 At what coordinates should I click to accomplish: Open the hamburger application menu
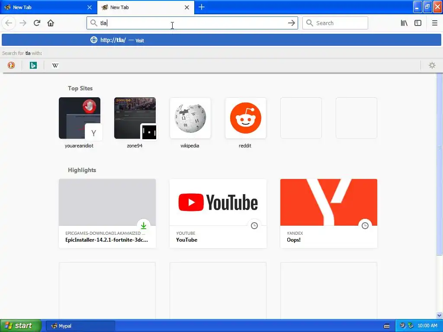point(434,23)
